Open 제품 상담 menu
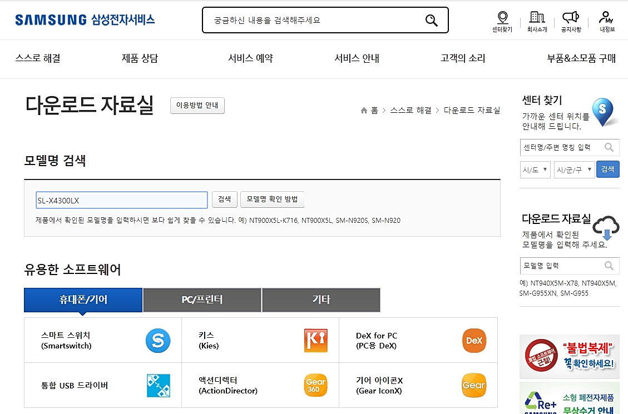Screen dimensions: 628x414 (140, 58)
